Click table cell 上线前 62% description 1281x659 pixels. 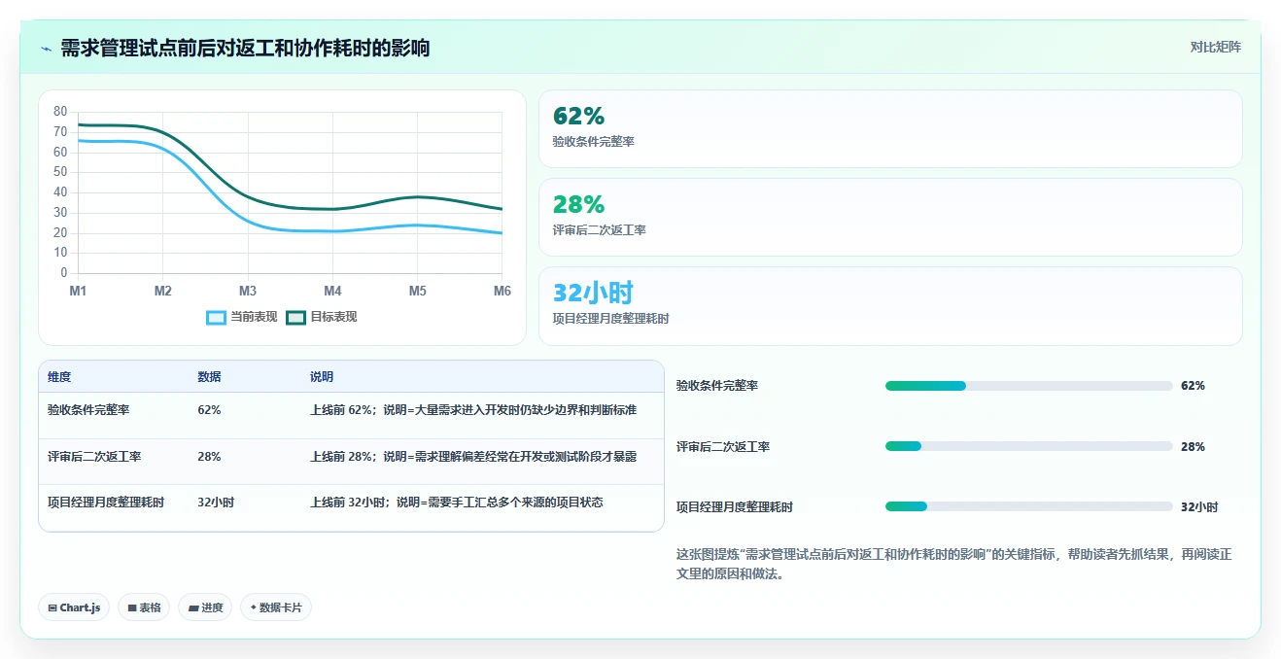coord(473,410)
